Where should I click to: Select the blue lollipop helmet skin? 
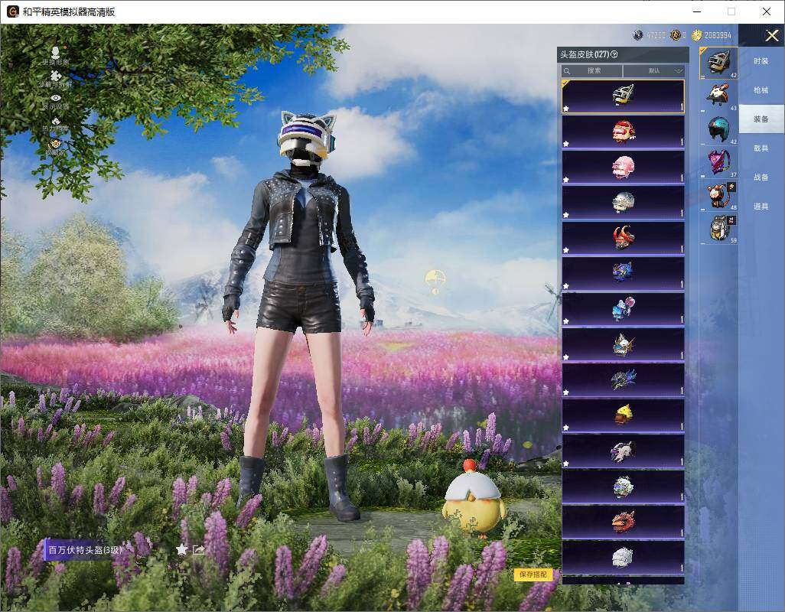coord(623,309)
